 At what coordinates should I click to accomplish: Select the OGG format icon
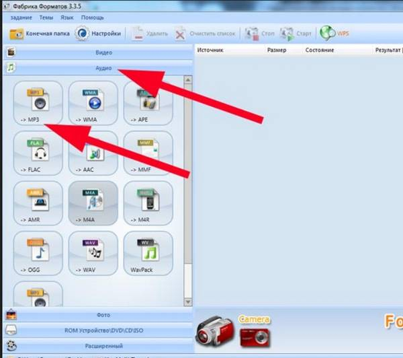coord(38,253)
